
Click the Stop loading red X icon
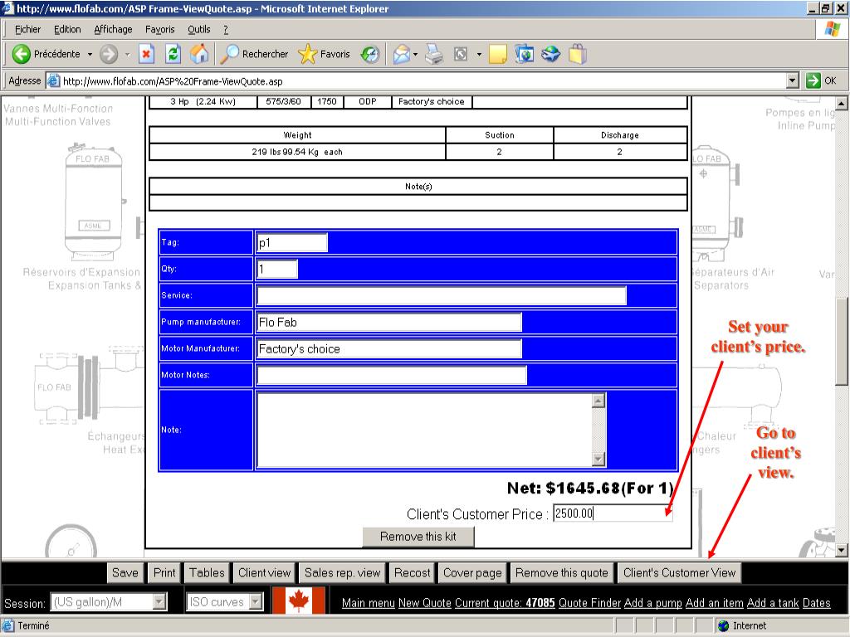(146, 54)
